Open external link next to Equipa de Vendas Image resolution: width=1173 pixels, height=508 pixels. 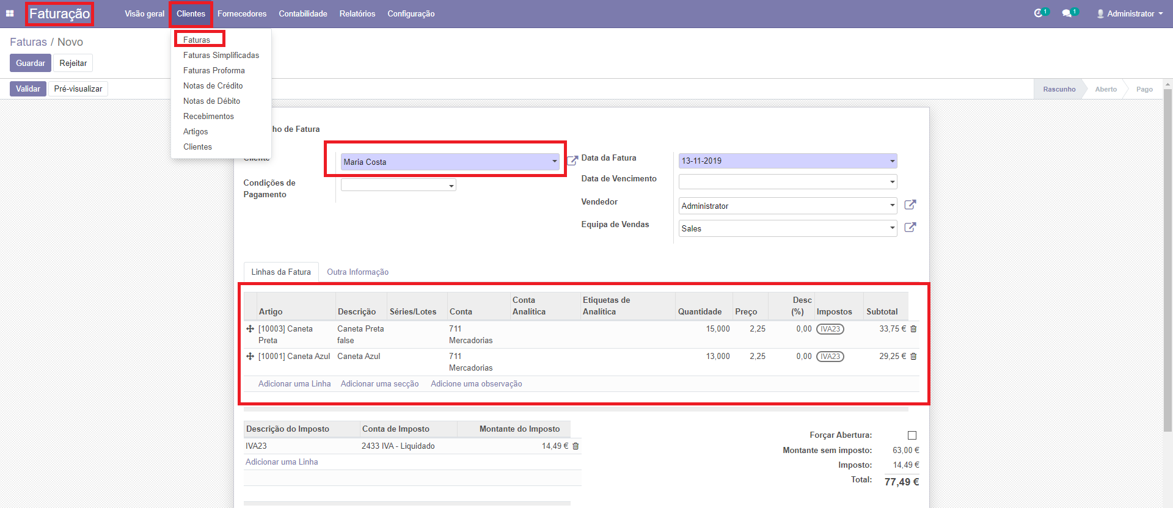tap(910, 228)
